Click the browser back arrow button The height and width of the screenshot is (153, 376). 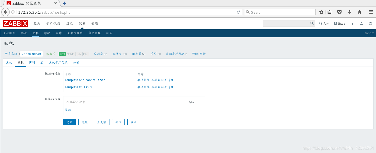coord(6,12)
